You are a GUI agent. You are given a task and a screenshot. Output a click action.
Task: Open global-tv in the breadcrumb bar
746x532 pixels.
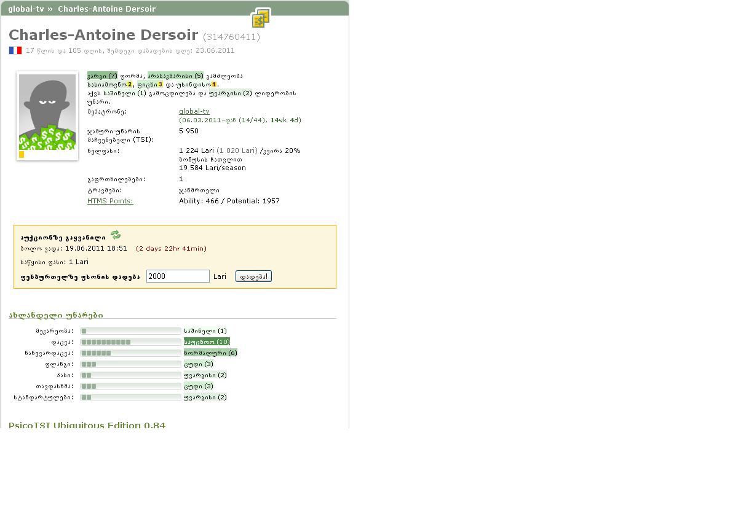tap(26, 9)
